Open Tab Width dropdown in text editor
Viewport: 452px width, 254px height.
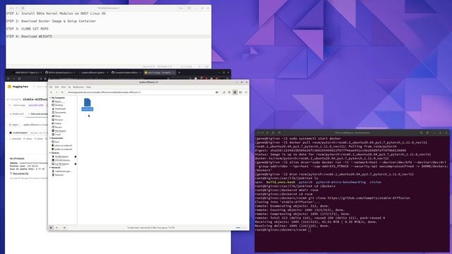pyautogui.click(x=165, y=66)
